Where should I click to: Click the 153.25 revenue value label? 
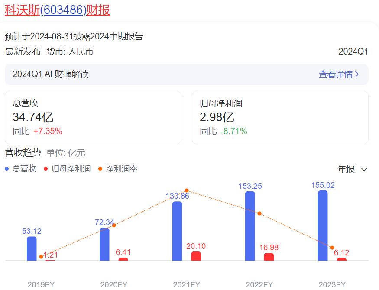pyautogui.click(x=250, y=186)
